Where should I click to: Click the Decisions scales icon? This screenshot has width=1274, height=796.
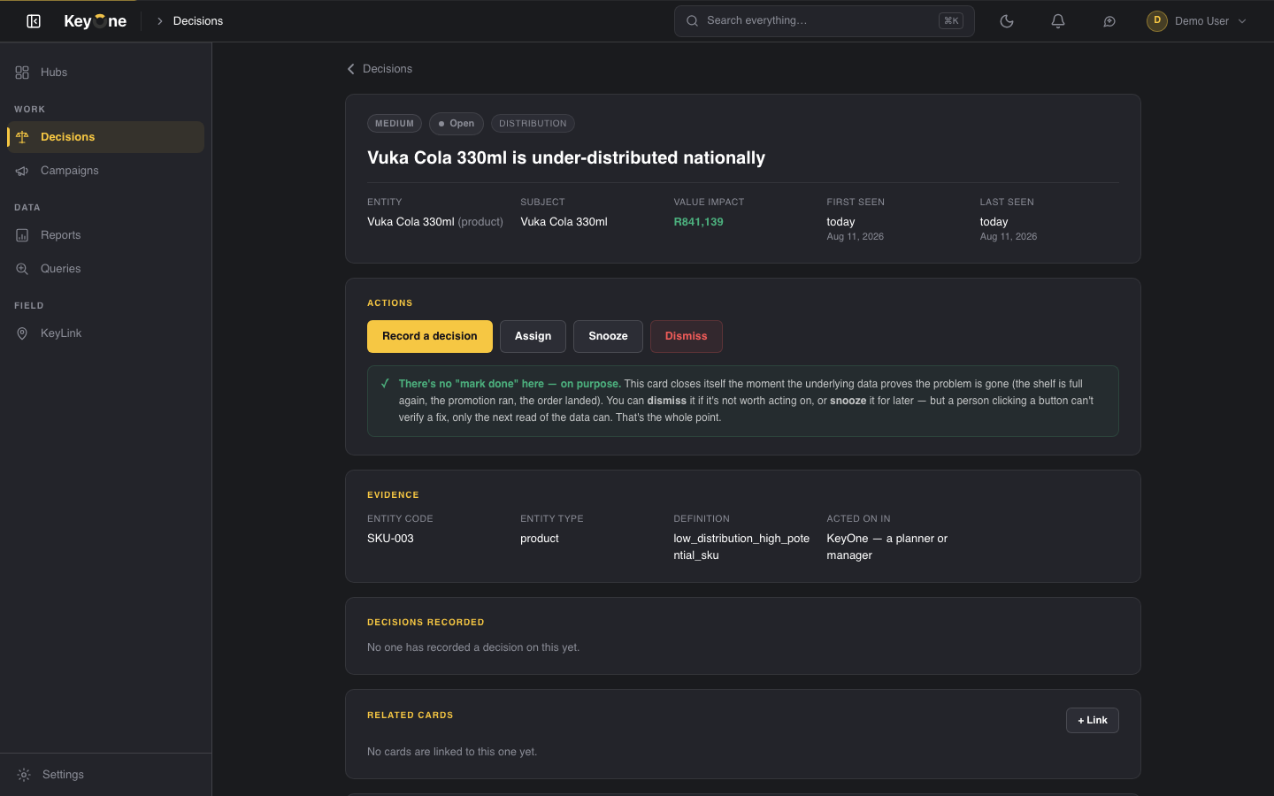(22, 137)
